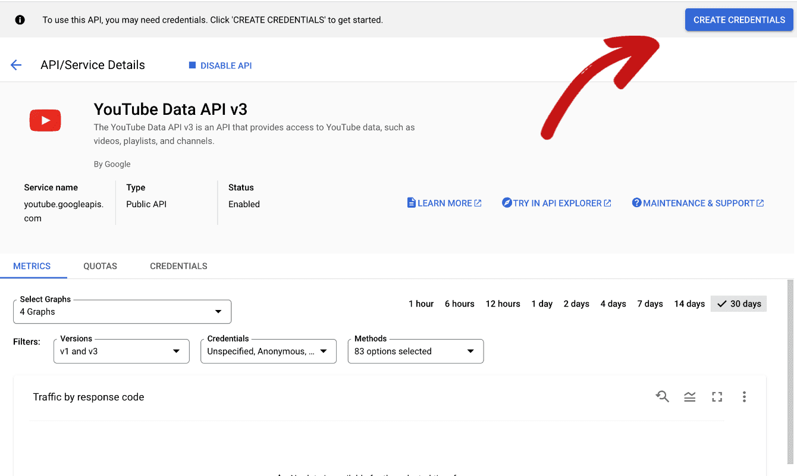Click the service name youtube.googleapis.com
Viewport: 797px width, 476px height.
[64, 211]
